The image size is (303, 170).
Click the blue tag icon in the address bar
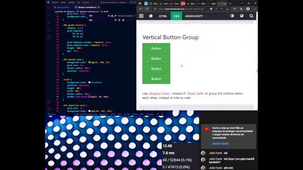click(211, 9)
